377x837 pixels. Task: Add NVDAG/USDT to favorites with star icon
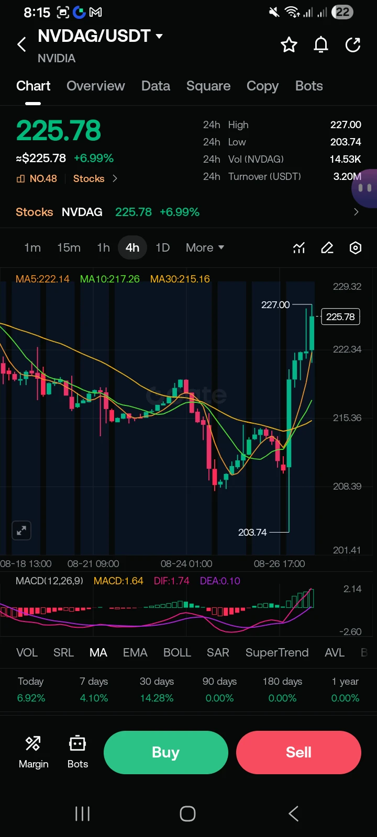[x=289, y=45]
